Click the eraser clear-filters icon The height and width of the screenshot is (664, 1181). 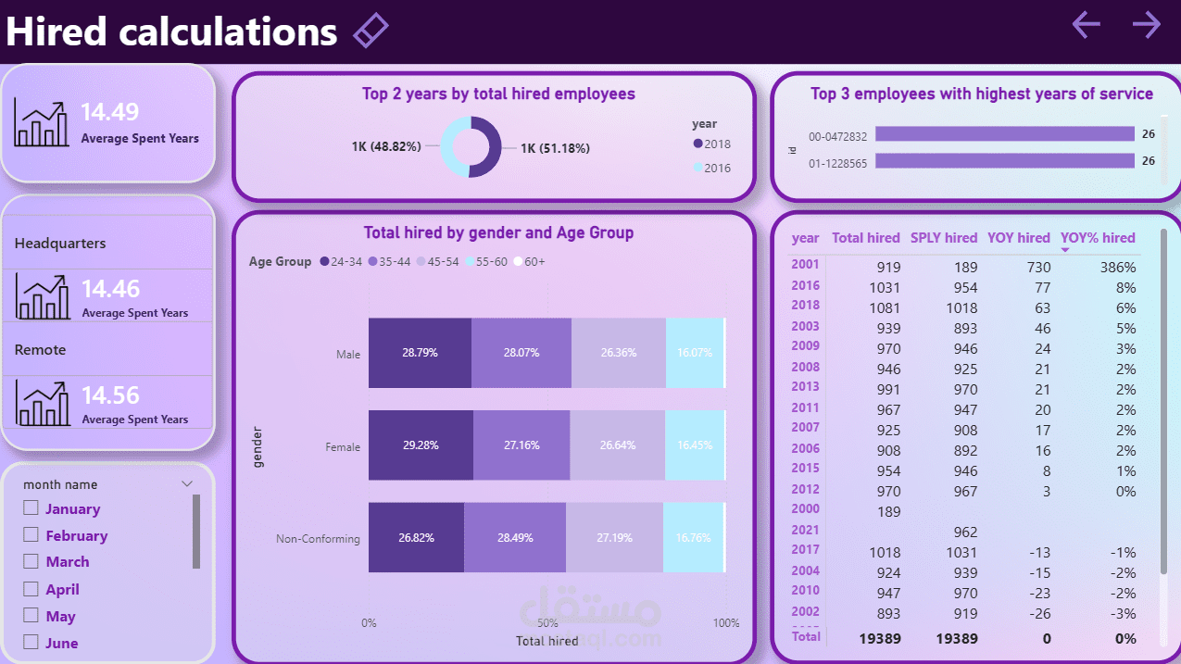click(371, 31)
